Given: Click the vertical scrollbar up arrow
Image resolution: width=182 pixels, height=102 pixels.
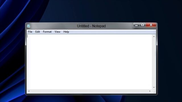Looking at the screenshot, I should 154,37.
